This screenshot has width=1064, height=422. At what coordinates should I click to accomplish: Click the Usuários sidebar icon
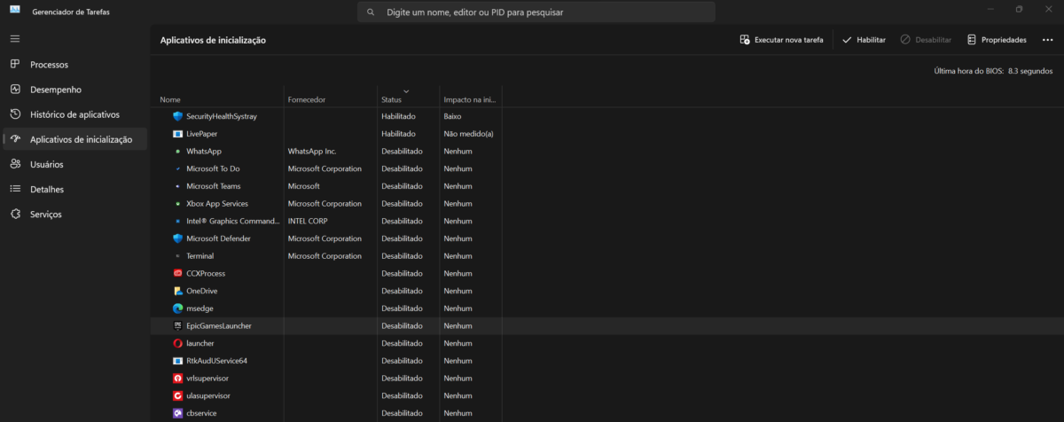[x=15, y=164]
